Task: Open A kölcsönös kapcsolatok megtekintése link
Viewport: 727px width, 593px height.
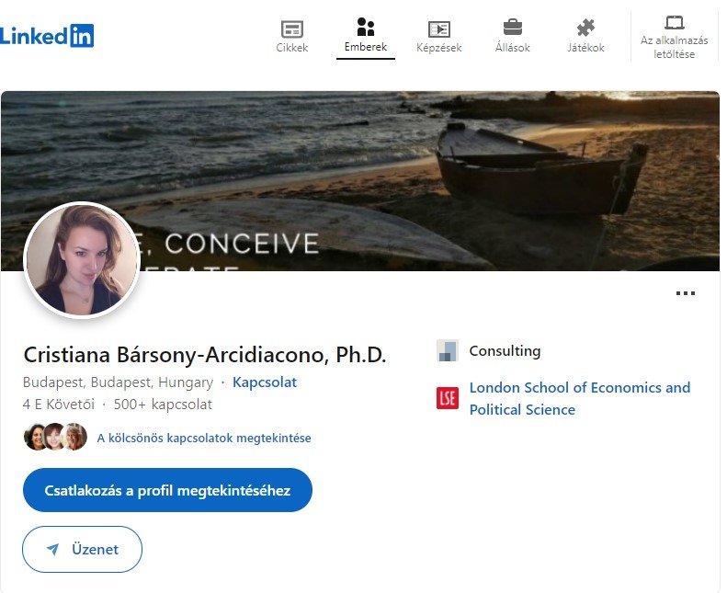Action: pos(203,439)
